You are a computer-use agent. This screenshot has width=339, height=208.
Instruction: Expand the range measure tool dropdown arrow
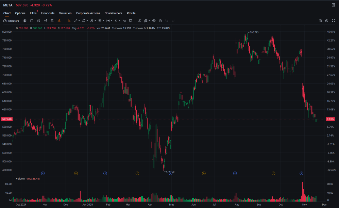[x=111, y=21]
